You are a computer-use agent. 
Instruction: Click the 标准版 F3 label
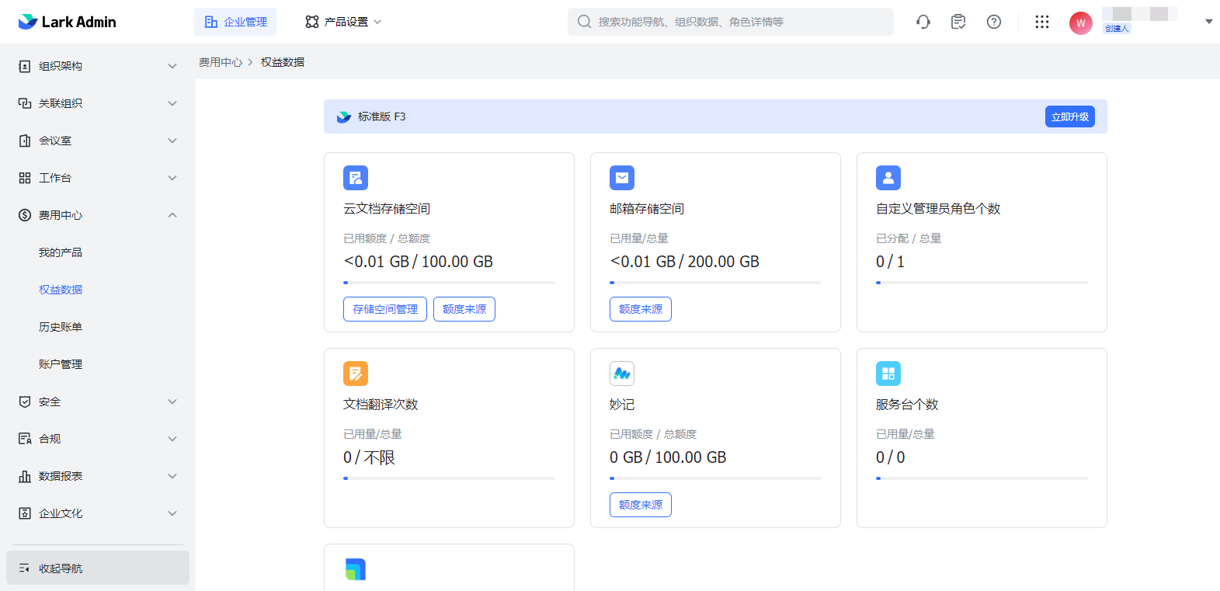(x=381, y=116)
